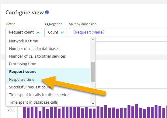
Task: Pick Processing time from the list
Action: [x=23, y=64]
